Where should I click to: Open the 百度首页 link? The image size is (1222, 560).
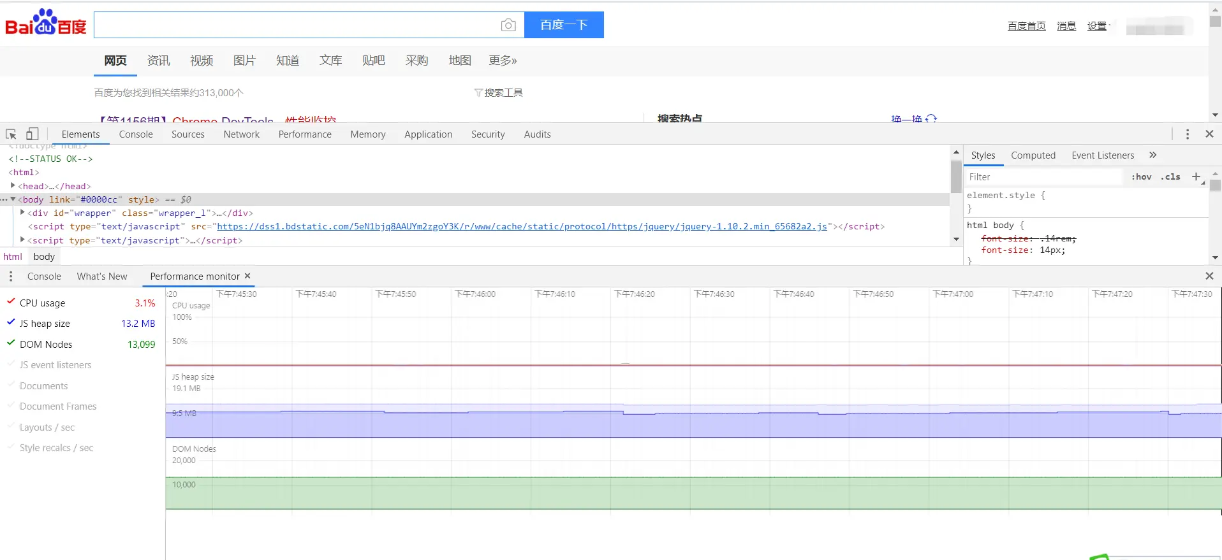click(1026, 25)
